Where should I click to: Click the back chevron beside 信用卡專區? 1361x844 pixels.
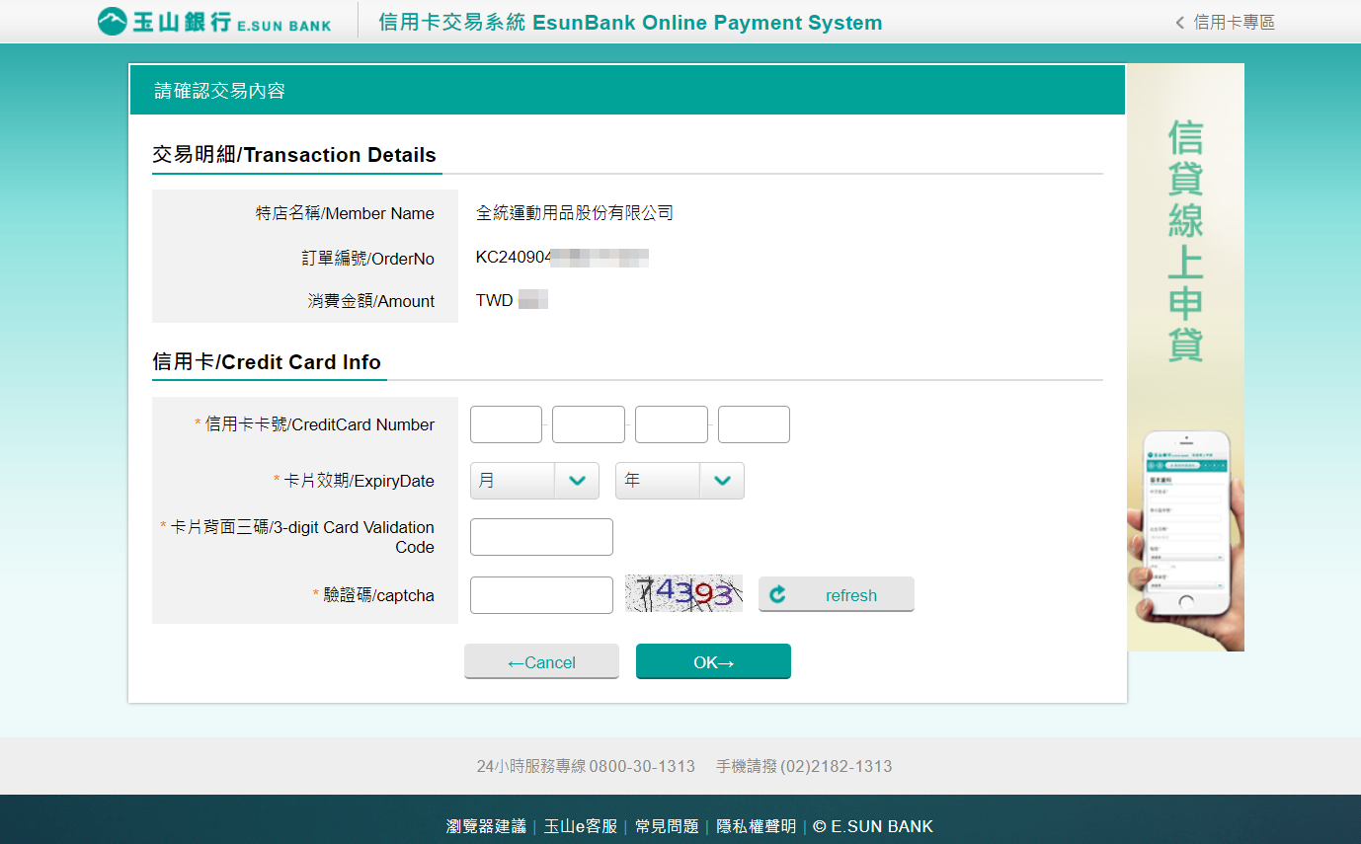pyautogui.click(x=1179, y=23)
